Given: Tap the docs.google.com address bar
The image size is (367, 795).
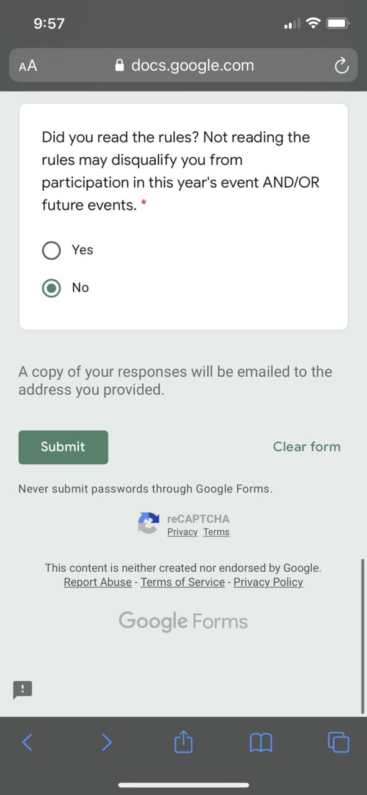Looking at the screenshot, I should [x=184, y=65].
